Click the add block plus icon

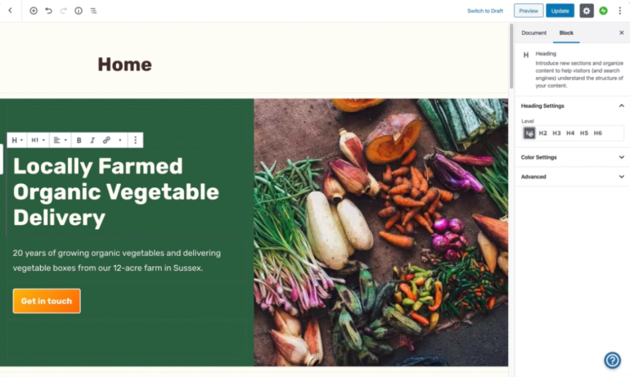tap(33, 11)
